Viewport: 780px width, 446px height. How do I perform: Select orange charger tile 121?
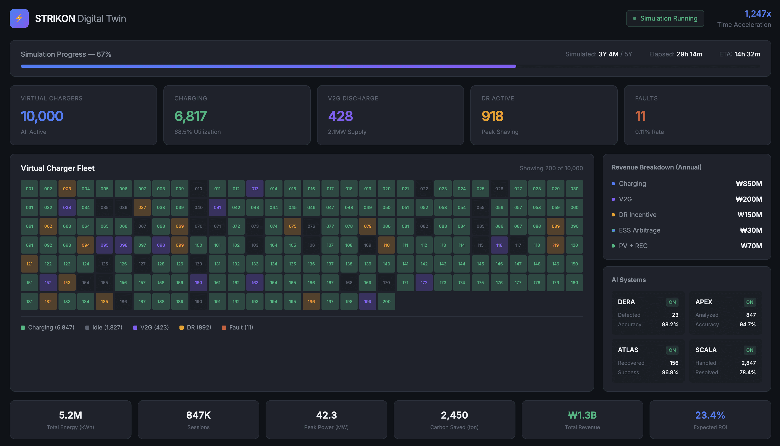point(30,264)
